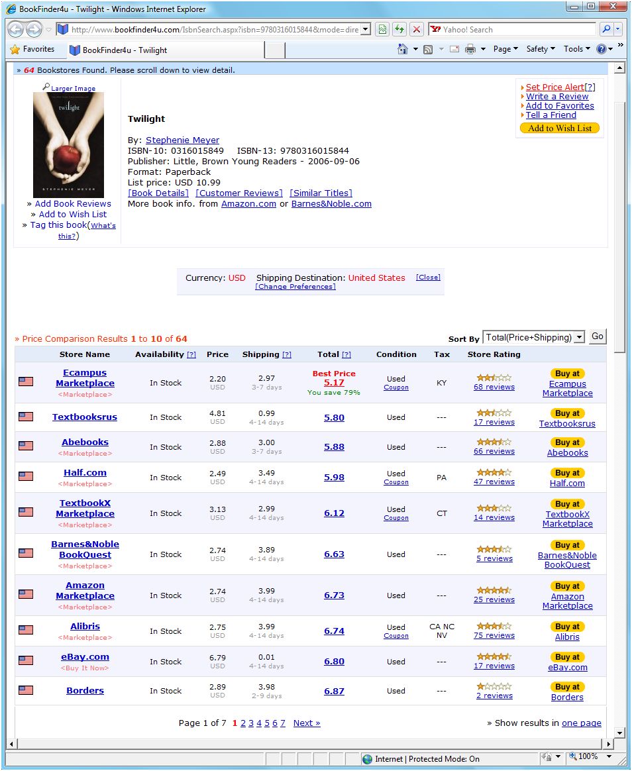Click the RSS feeds icon
Image resolution: width=632 pixels, height=771 pixels.
point(428,49)
